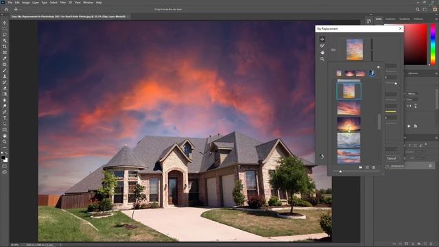Viewport: 439px width, 247px height.
Task: Open the Window menu
Action: pyautogui.click(x=88, y=3)
